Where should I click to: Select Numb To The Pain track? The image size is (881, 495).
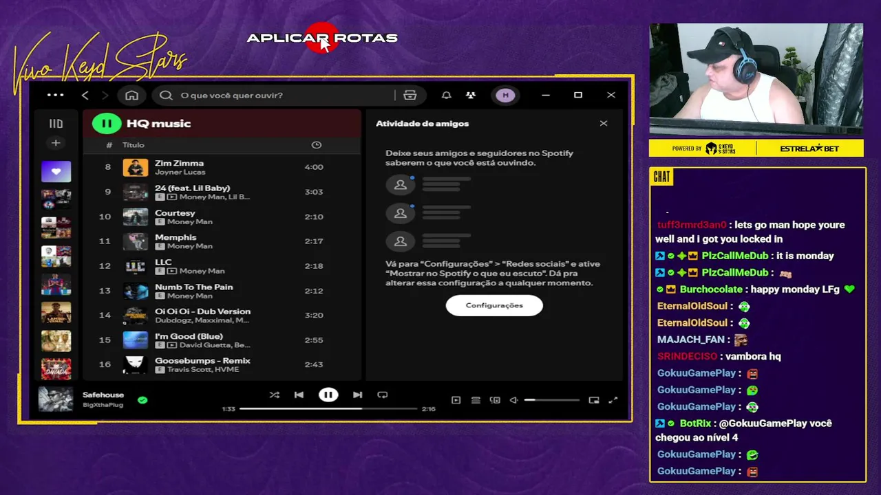[222, 291]
